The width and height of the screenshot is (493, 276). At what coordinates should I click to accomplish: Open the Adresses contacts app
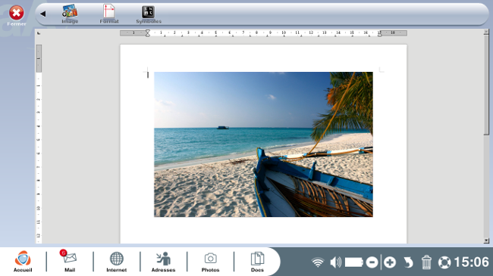(163, 262)
